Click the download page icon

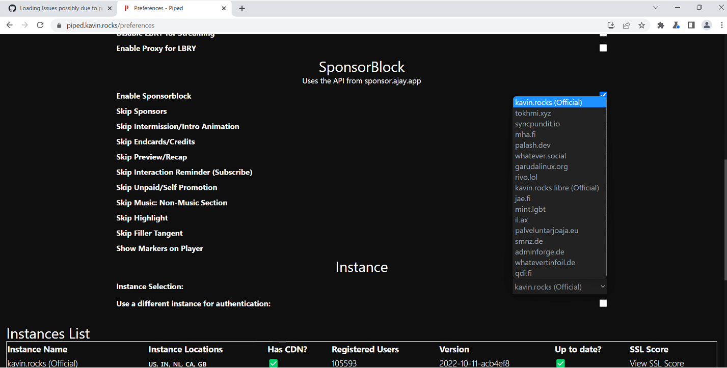tap(611, 24)
